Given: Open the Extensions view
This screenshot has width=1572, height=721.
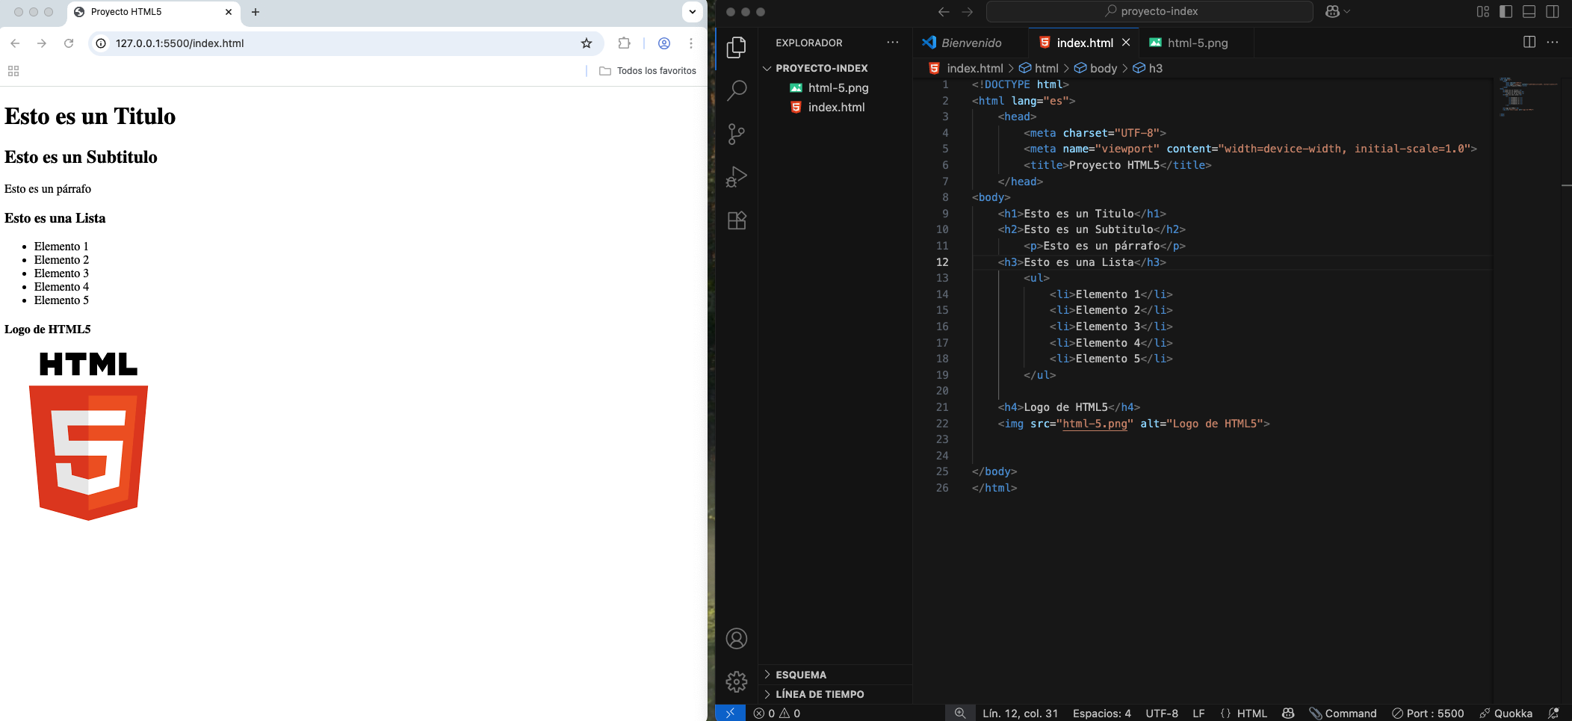Looking at the screenshot, I should coord(737,220).
